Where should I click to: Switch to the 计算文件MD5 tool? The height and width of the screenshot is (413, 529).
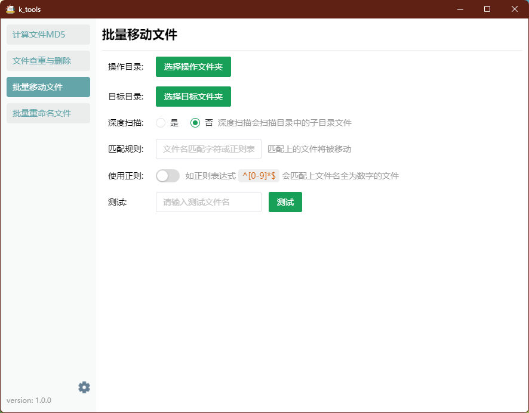pyautogui.click(x=48, y=35)
